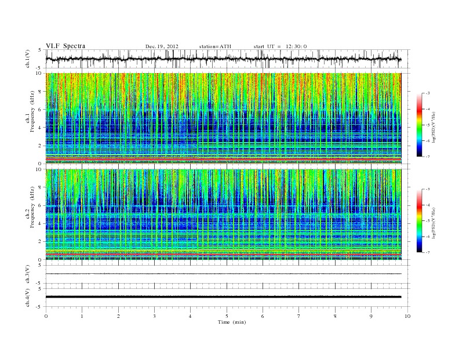459x355 pixels.
Task: Click the 'station=ATH' label
Action: [x=215, y=46]
